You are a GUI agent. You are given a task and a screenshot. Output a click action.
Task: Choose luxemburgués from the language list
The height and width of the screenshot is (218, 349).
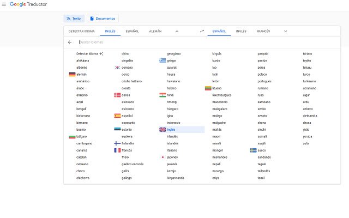coord(222,95)
